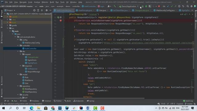Open the Demo2Application run configuration dropdown
The image size is (197, 111).
pyautogui.click(x=129, y=6)
